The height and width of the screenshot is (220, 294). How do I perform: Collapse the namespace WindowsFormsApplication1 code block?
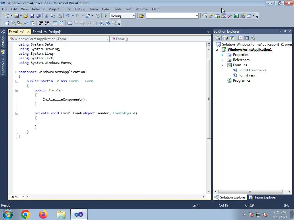[17, 72]
